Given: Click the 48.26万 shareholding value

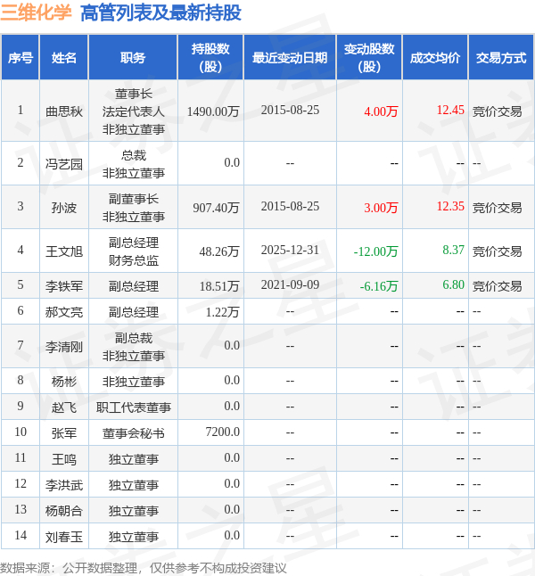Looking at the screenshot, I should pyautogui.click(x=219, y=251).
